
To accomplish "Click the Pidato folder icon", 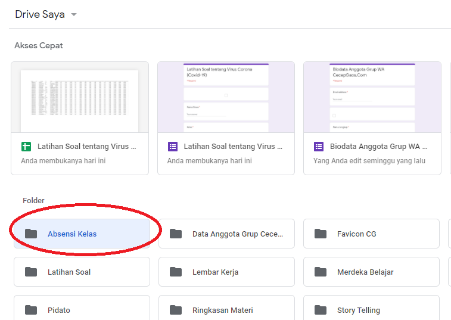I will [x=30, y=310].
